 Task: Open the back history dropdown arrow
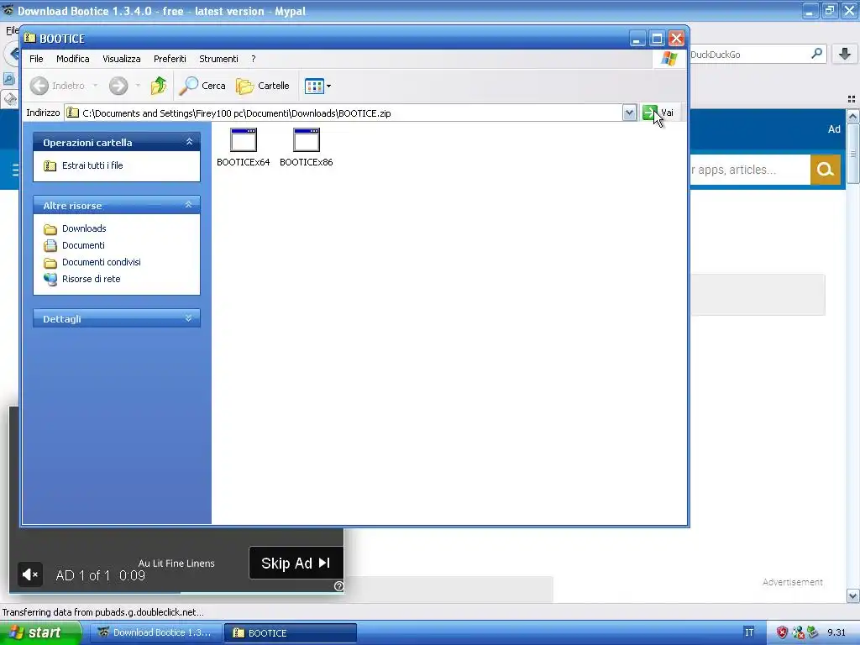[96, 86]
